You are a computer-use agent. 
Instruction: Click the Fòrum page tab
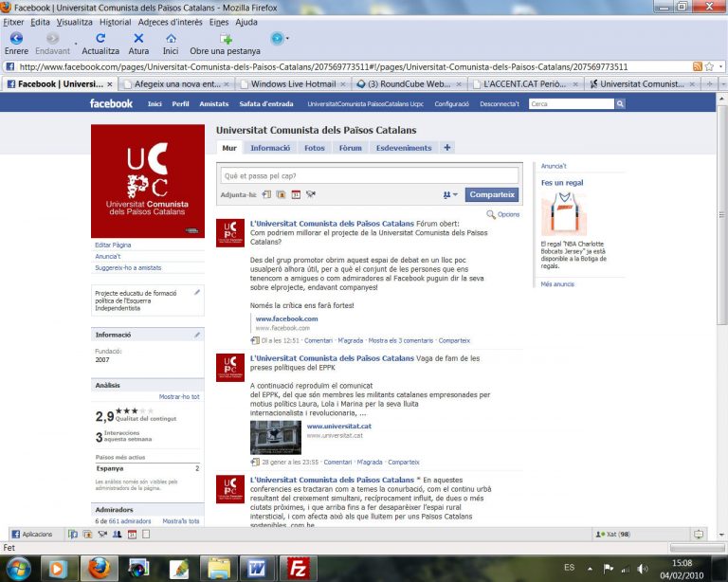(350, 148)
